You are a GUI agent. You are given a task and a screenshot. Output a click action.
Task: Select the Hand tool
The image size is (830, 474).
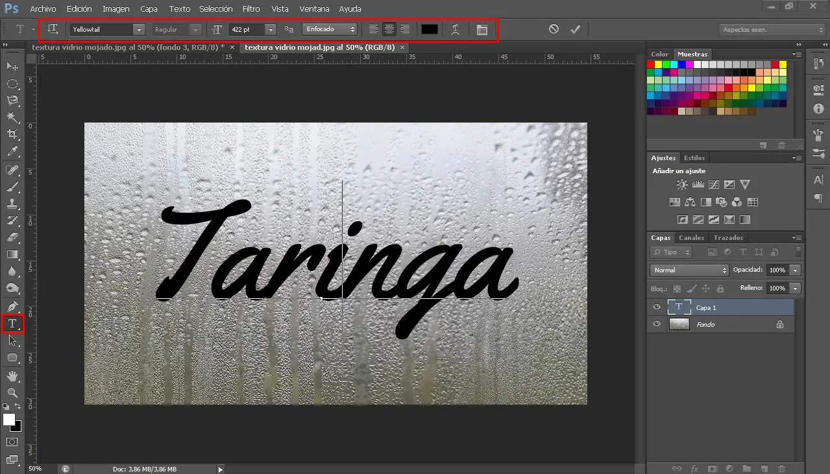coord(12,376)
